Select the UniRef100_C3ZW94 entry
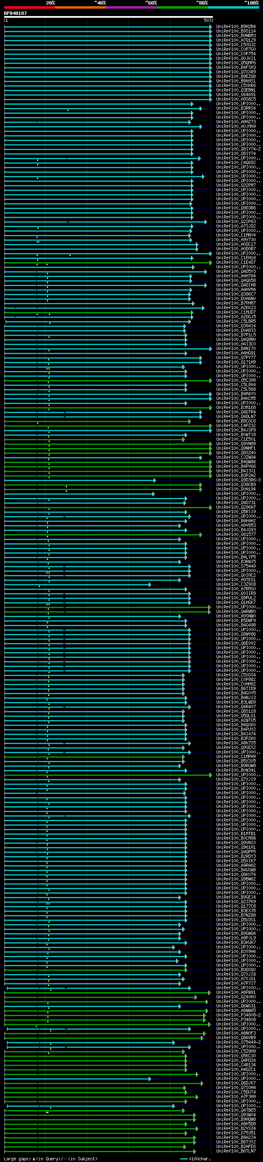 click(x=236, y=458)
